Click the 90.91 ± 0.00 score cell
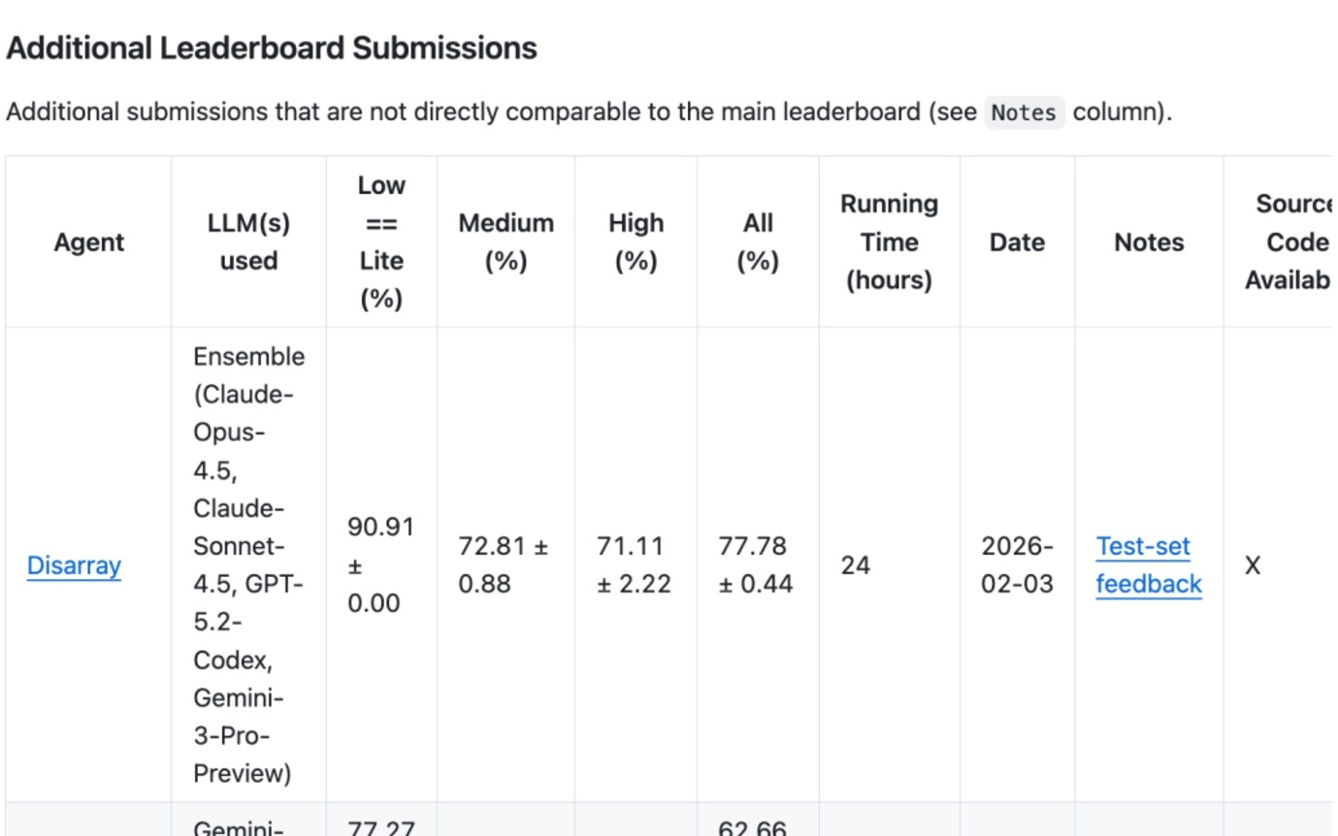This screenshot has height=836, width=1338. click(380, 565)
